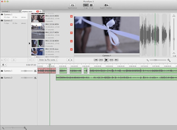Screen dimensions: 177x130
Task: Click the Play button
Action: (106, 60)
